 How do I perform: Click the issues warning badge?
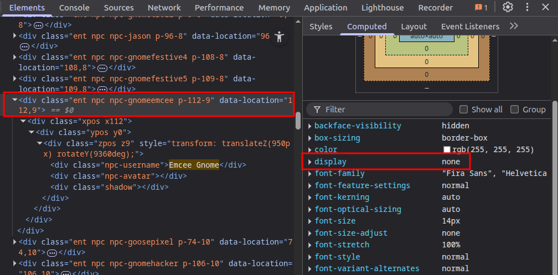click(x=481, y=8)
